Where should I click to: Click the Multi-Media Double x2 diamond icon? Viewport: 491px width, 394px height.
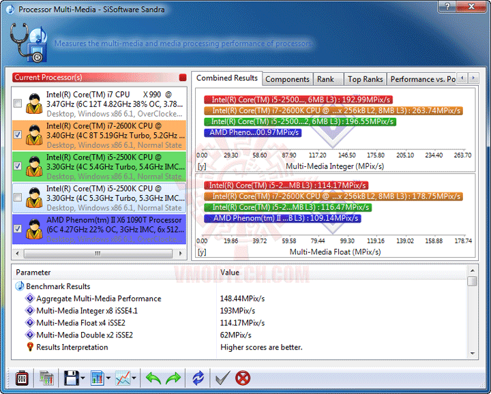click(x=30, y=335)
